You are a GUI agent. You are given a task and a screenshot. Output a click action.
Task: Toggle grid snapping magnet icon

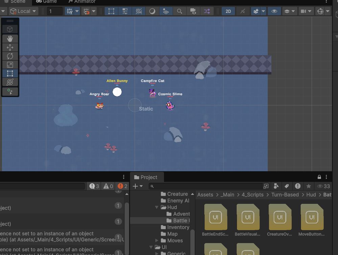(86, 11)
